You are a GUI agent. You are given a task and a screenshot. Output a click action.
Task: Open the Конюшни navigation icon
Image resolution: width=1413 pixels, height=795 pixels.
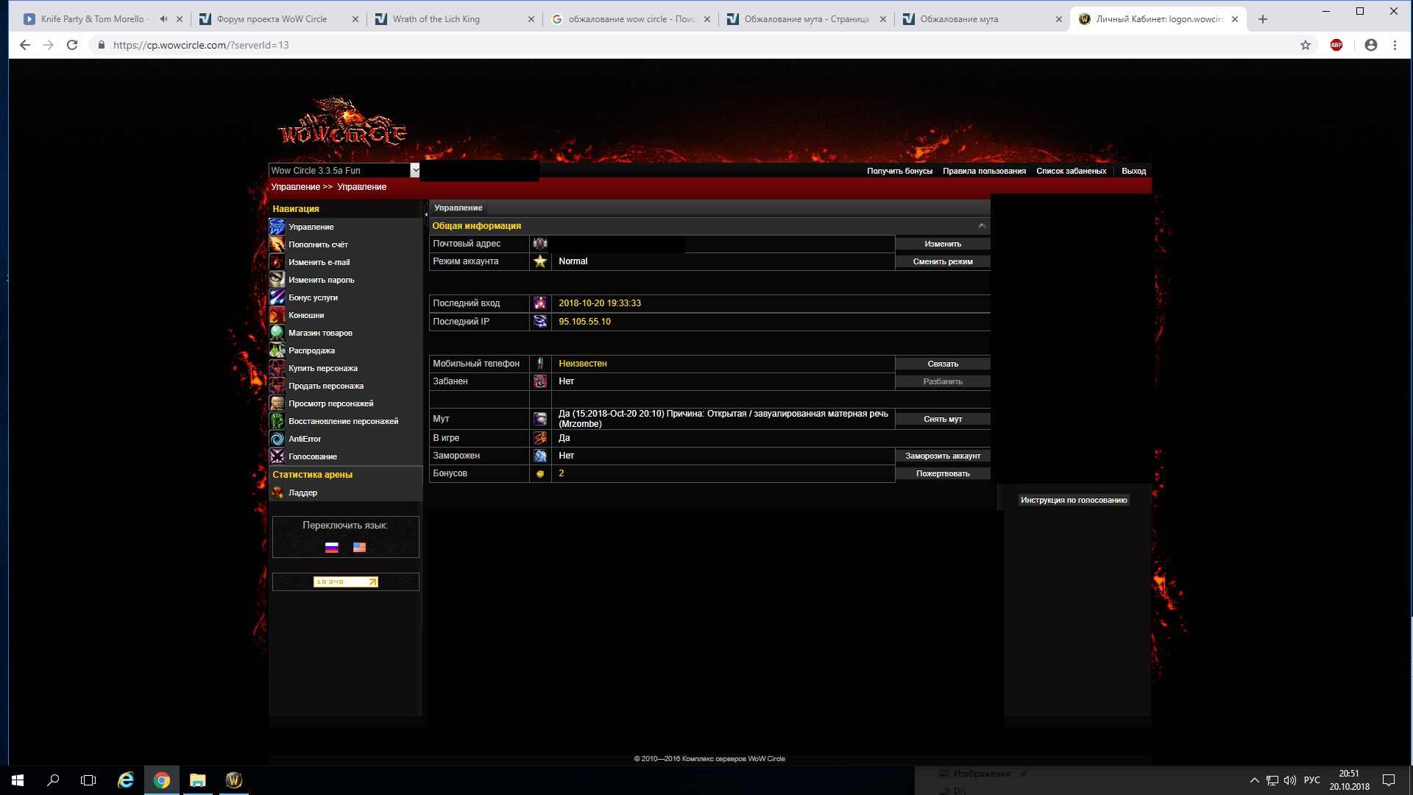click(x=277, y=315)
